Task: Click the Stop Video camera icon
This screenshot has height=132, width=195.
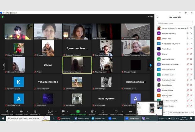Action: (x=21, y=112)
